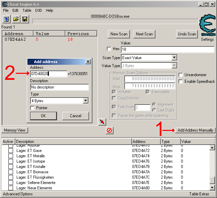217x198 pixels.
Task: Click address list scrollbar down arrow
Action: [212, 188]
